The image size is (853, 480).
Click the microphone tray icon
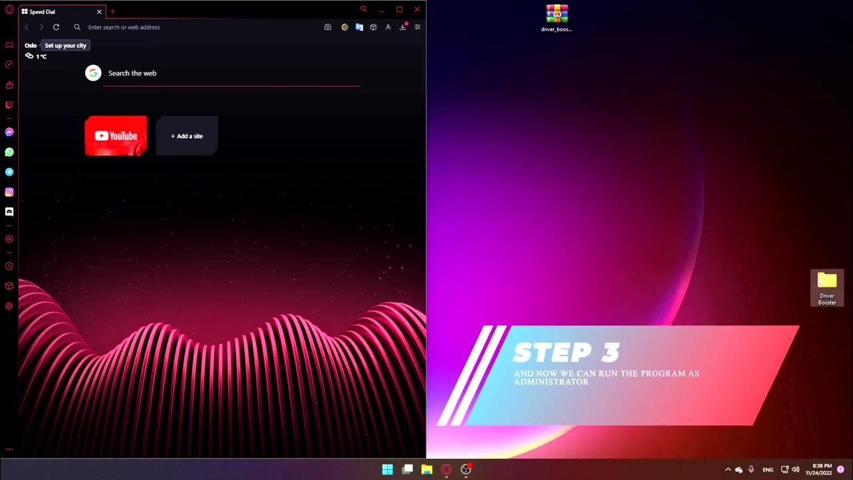[752, 469]
